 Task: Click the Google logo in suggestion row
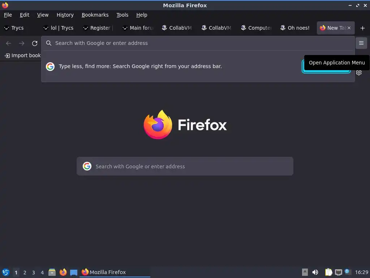(x=50, y=67)
